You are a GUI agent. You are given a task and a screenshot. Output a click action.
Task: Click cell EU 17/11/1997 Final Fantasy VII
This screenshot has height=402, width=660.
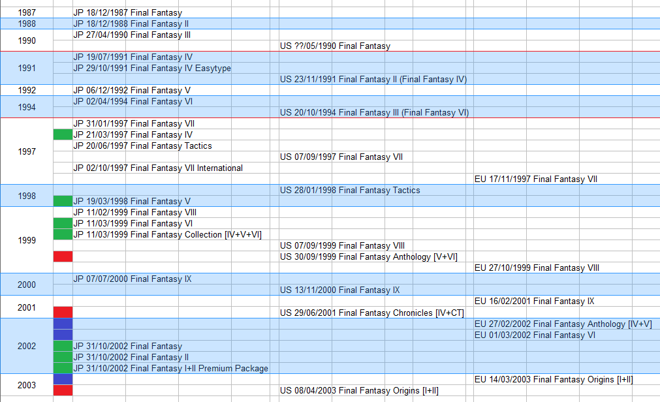tap(536, 179)
